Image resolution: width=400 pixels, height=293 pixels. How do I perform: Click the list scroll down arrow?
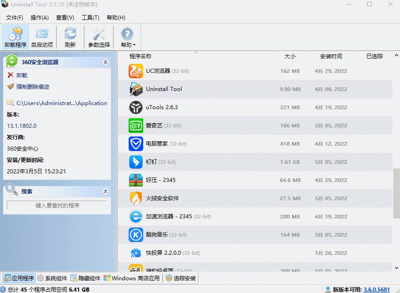[x=396, y=268]
